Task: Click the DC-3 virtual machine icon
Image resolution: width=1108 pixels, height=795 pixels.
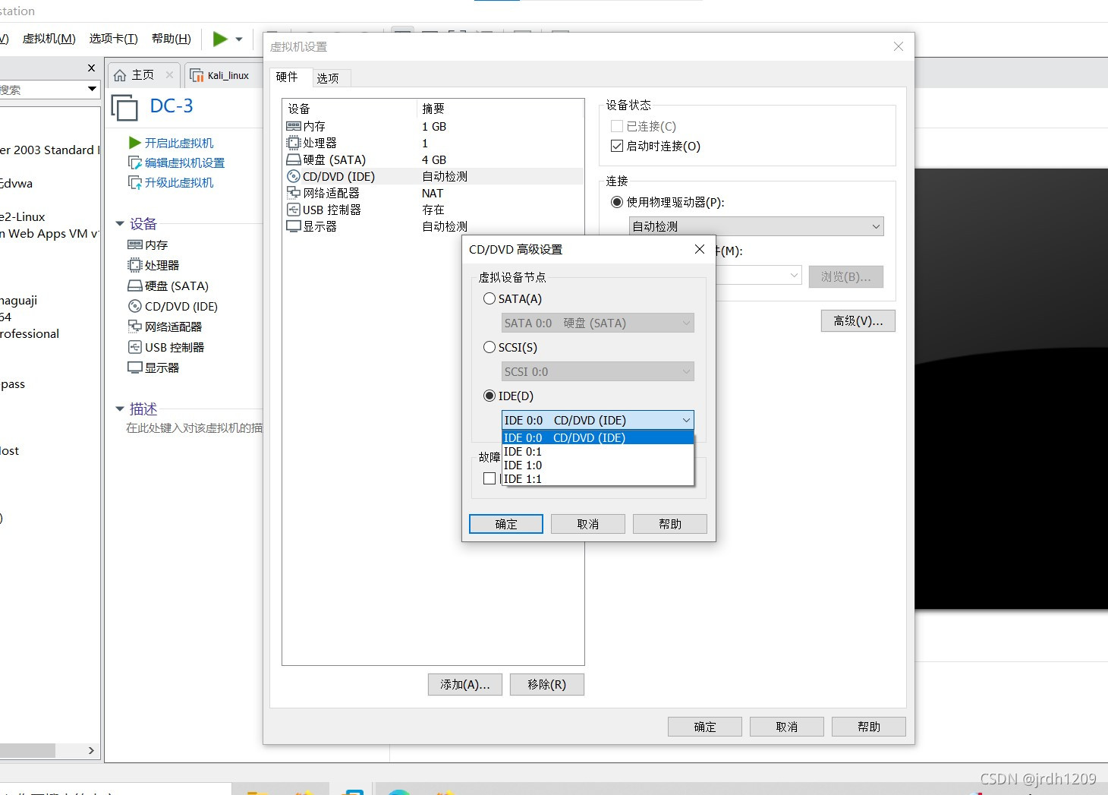Action: tap(124, 107)
